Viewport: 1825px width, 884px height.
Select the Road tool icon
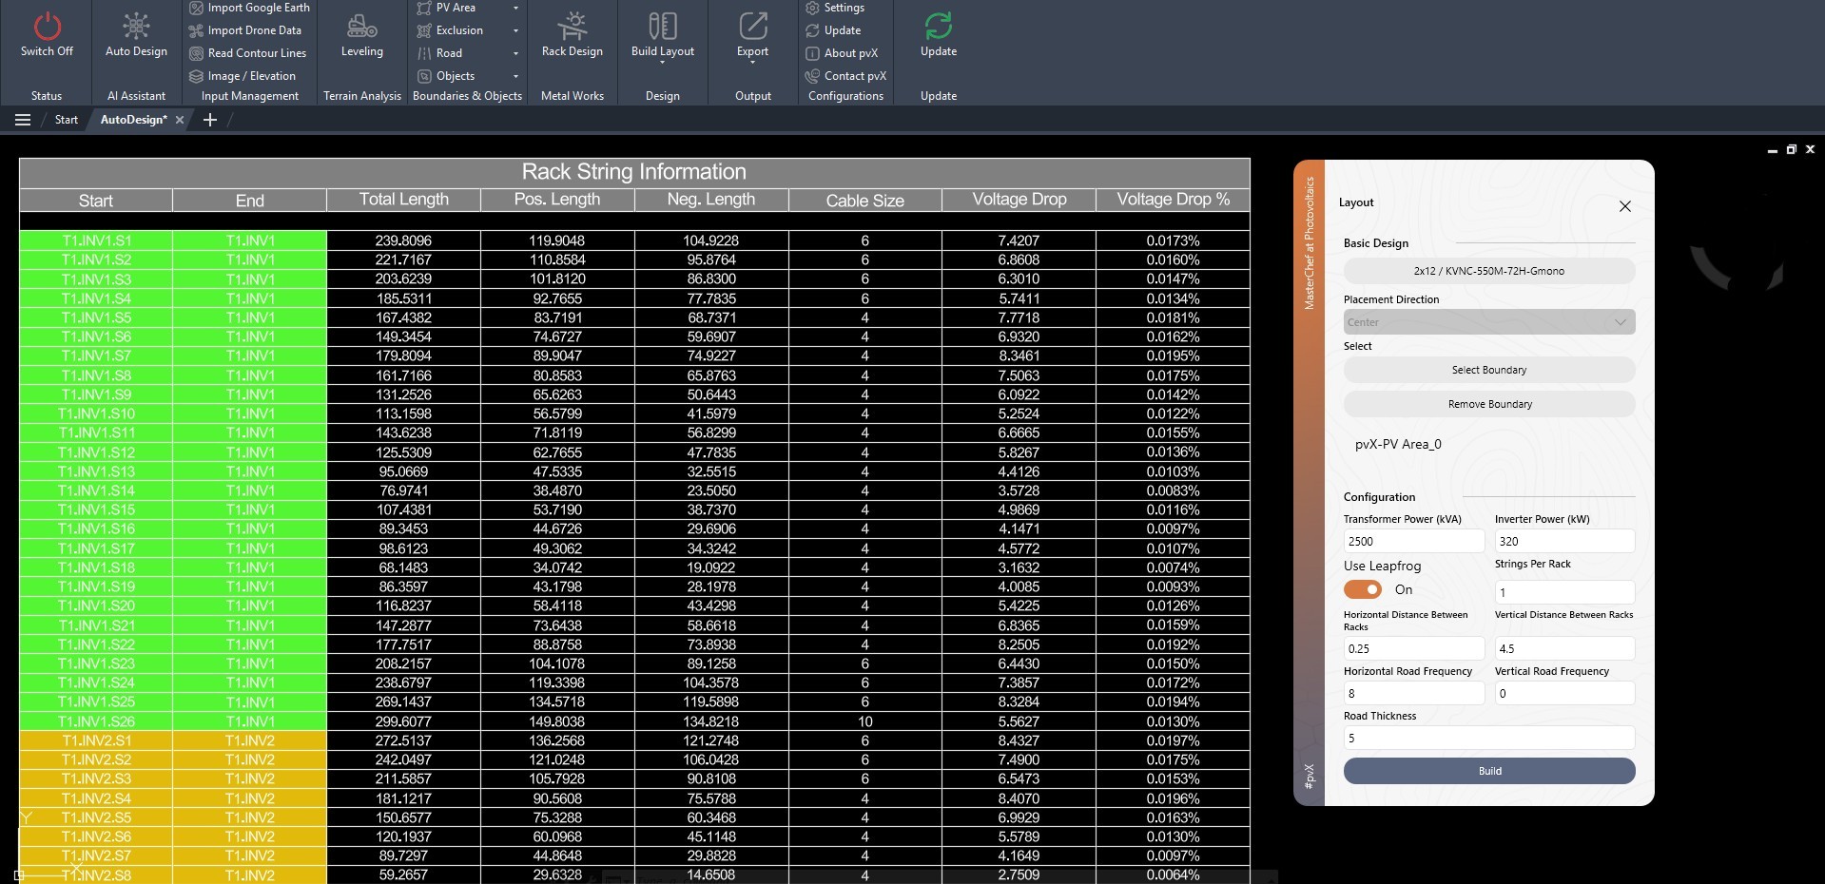click(x=424, y=53)
